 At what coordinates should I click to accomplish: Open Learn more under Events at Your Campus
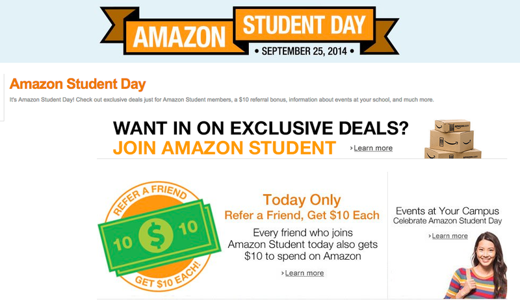pyautogui.click(x=450, y=236)
